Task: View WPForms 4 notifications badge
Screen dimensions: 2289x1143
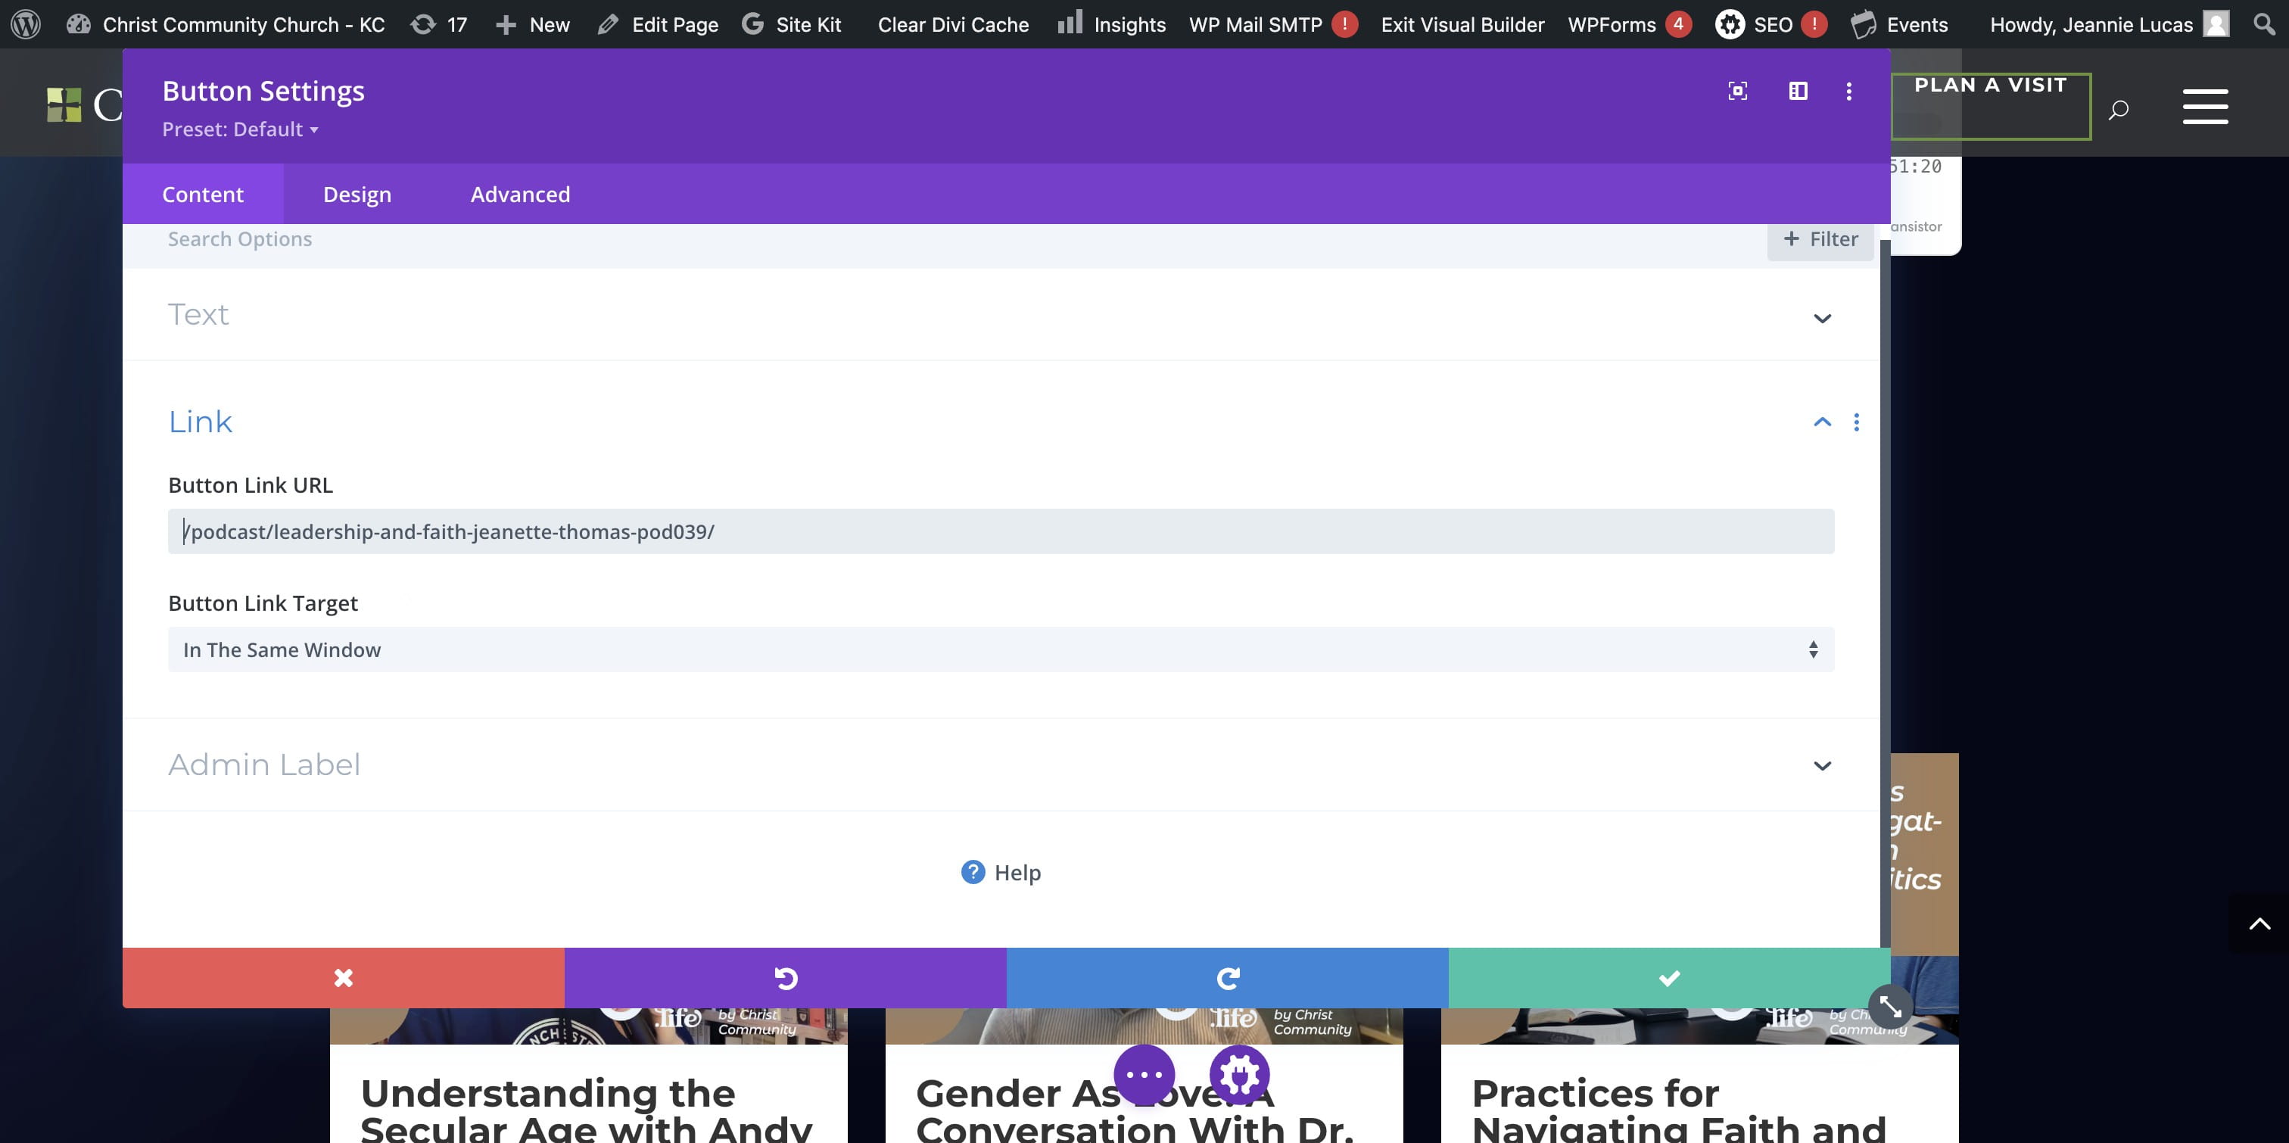Action: coord(1677,24)
